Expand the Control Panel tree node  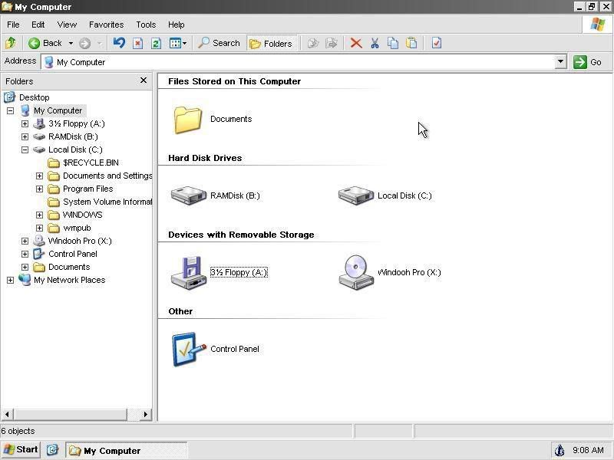(25, 254)
